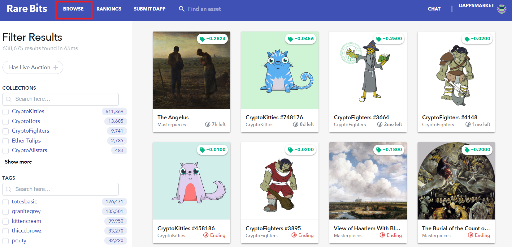
Task: Open the CryptoFighters #4148 orc image
Action: coord(456,70)
